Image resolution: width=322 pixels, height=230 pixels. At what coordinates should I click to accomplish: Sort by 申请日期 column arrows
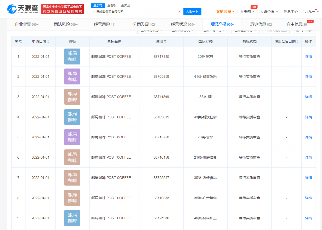48,42
